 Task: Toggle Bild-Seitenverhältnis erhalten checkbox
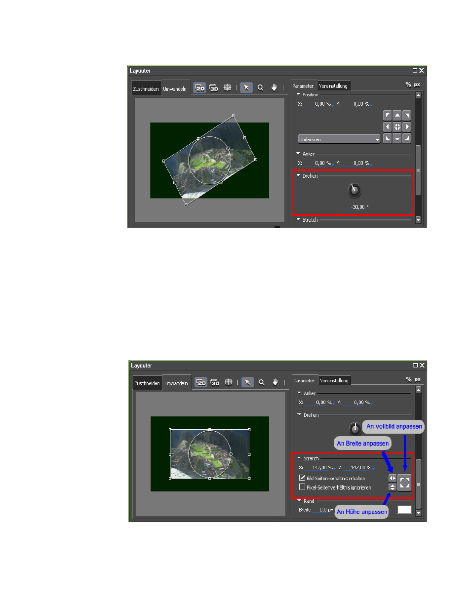click(302, 478)
